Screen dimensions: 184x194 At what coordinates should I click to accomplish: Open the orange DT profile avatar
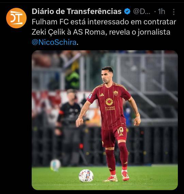(x=16, y=18)
